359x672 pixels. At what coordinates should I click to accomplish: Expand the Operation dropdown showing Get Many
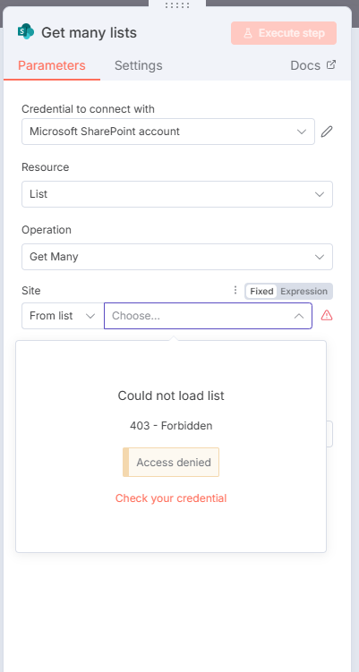pyautogui.click(x=177, y=257)
